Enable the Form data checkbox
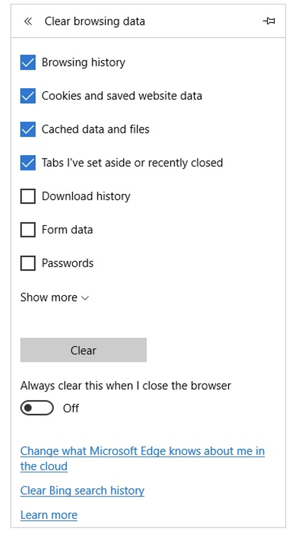The width and height of the screenshot is (291, 533). pyautogui.click(x=28, y=230)
